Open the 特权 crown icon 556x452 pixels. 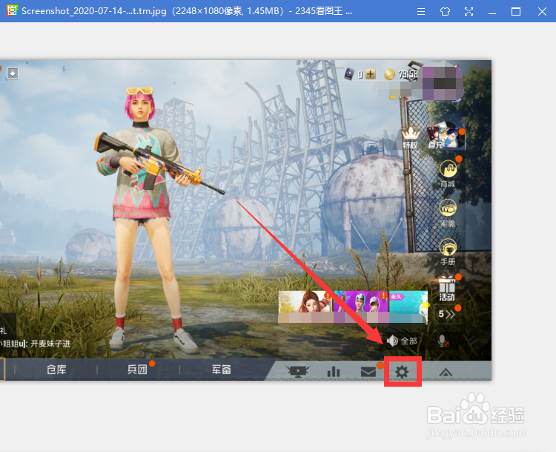click(410, 138)
